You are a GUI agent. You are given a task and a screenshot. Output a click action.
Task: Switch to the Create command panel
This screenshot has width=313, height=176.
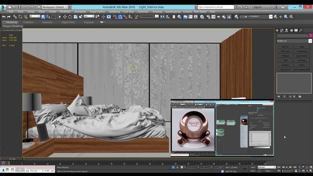[x=277, y=30]
